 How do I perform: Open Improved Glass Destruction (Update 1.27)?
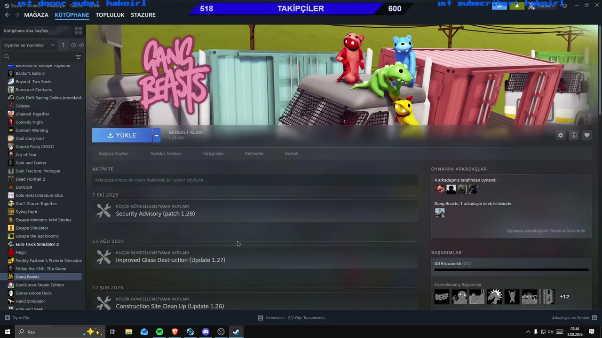click(x=171, y=260)
